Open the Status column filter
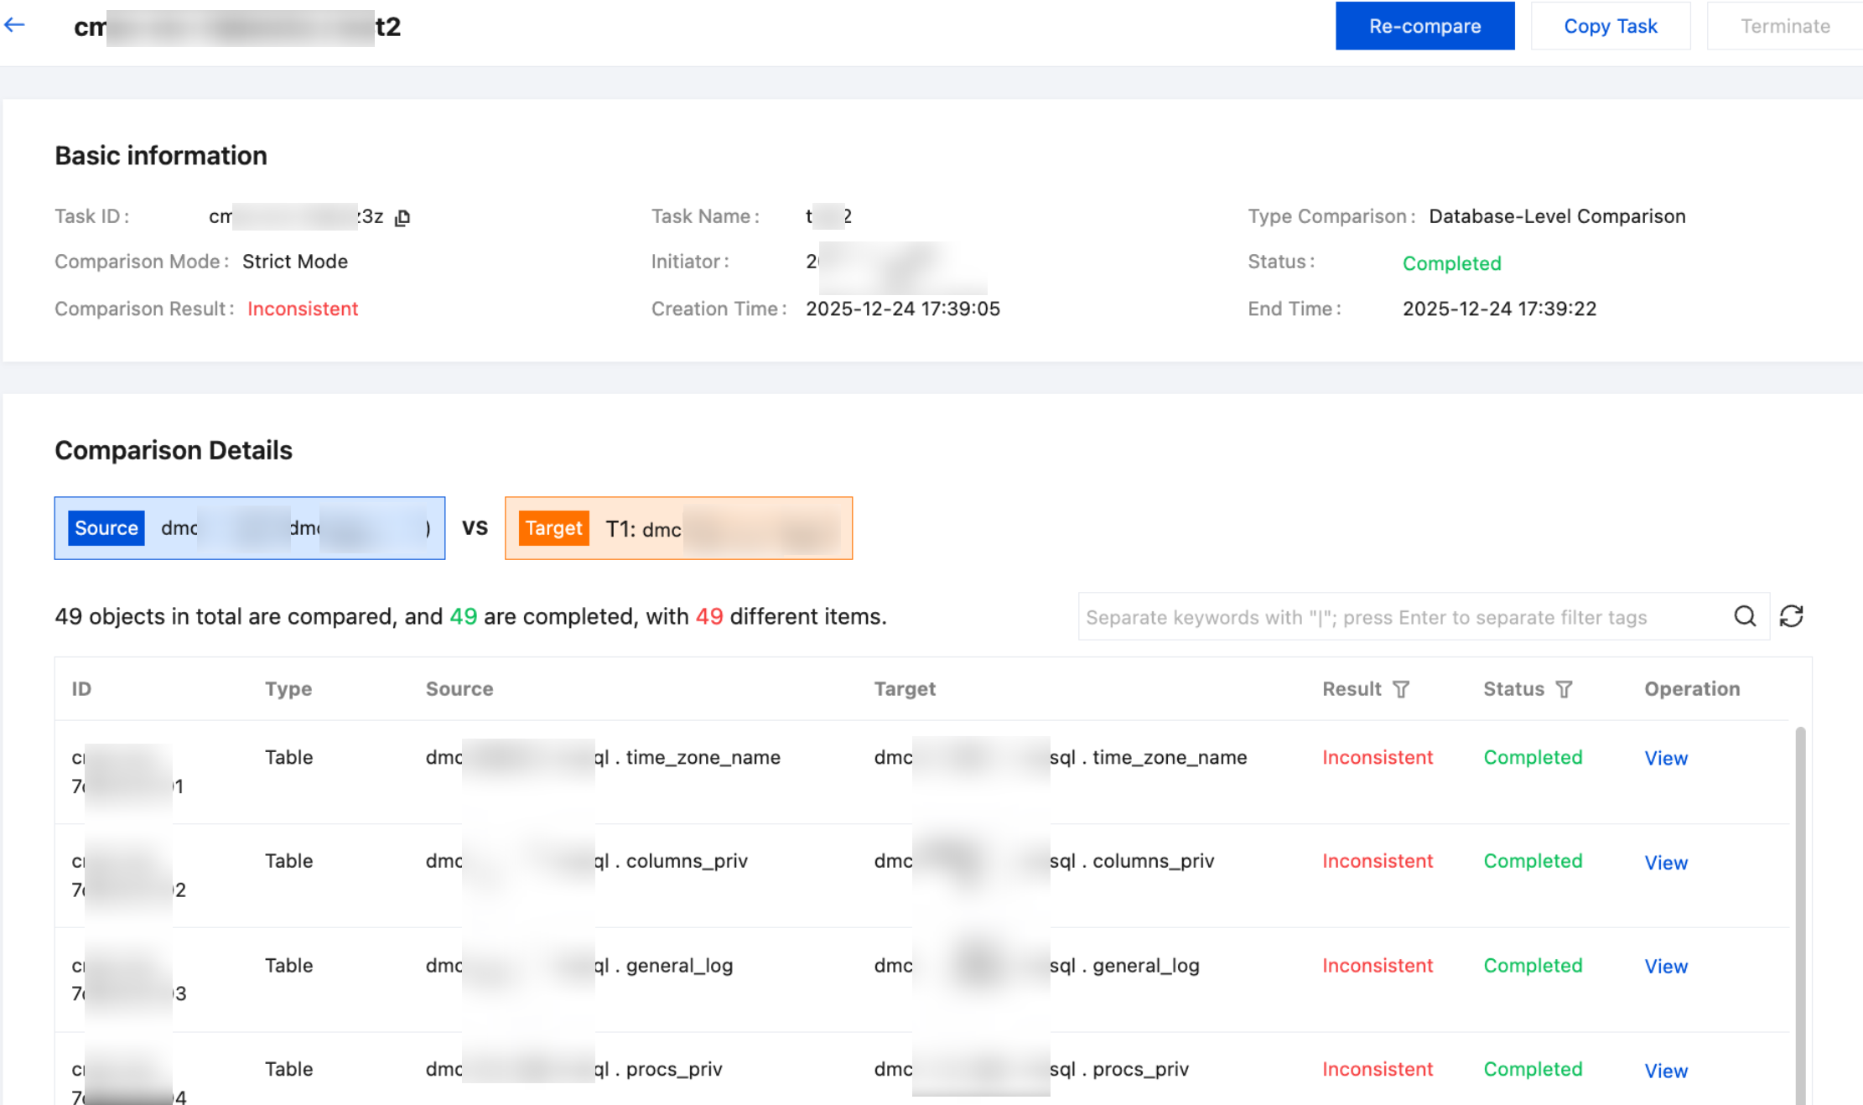The width and height of the screenshot is (1863, 1105). tap(1564, 689)
